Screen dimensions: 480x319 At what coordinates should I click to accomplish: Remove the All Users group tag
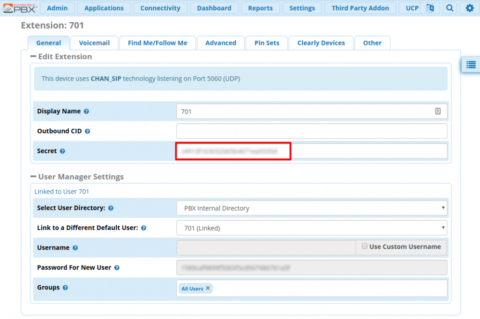point(208,288)
